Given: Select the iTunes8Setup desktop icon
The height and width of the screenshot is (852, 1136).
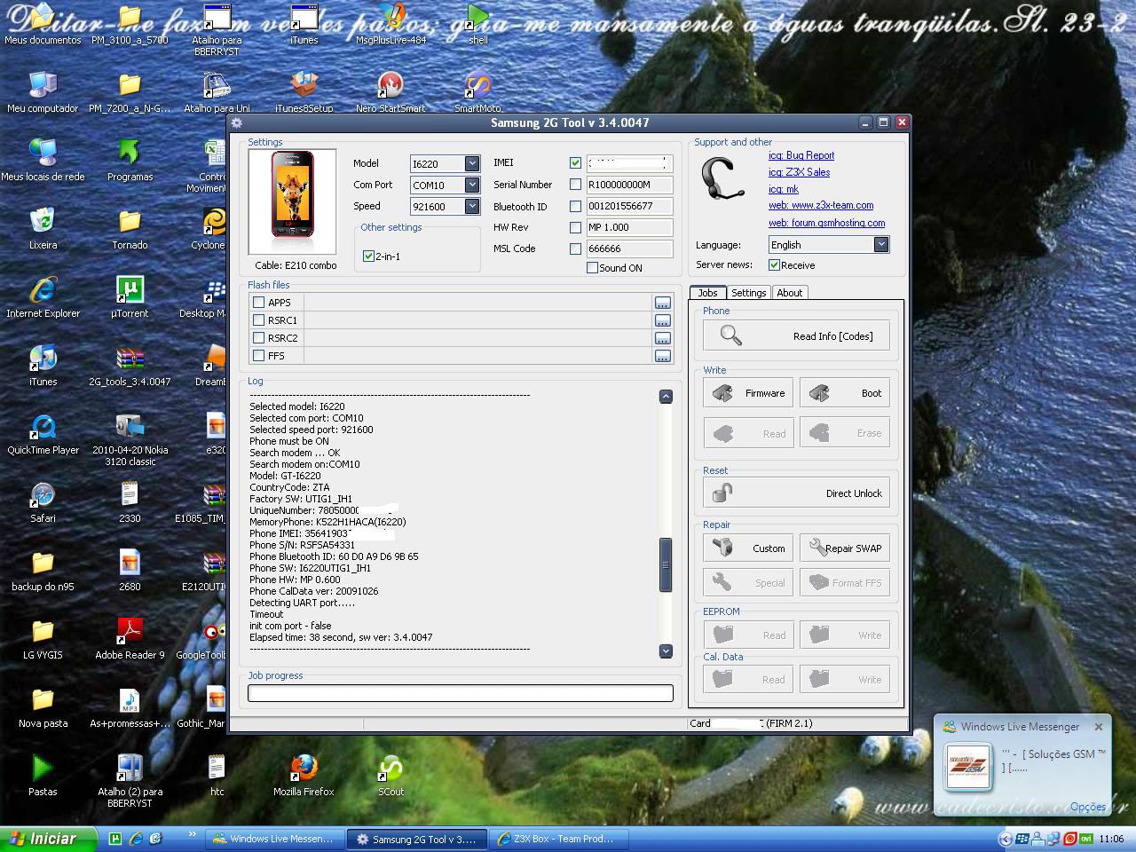Looking at the screenshot, I should point(304,92).
